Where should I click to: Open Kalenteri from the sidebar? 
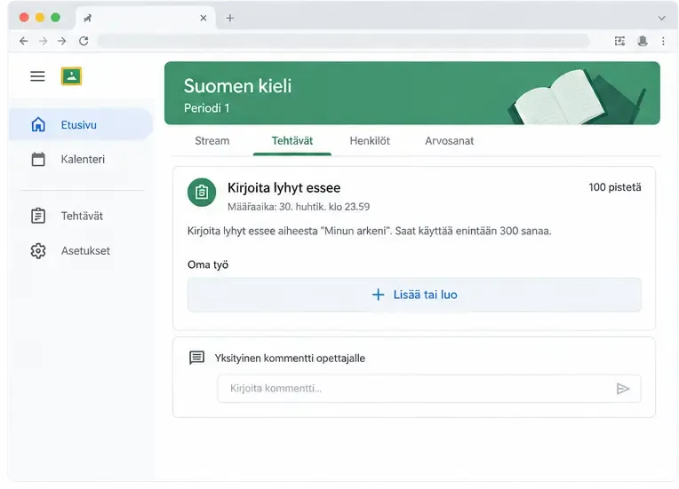[x=81, y=159]
